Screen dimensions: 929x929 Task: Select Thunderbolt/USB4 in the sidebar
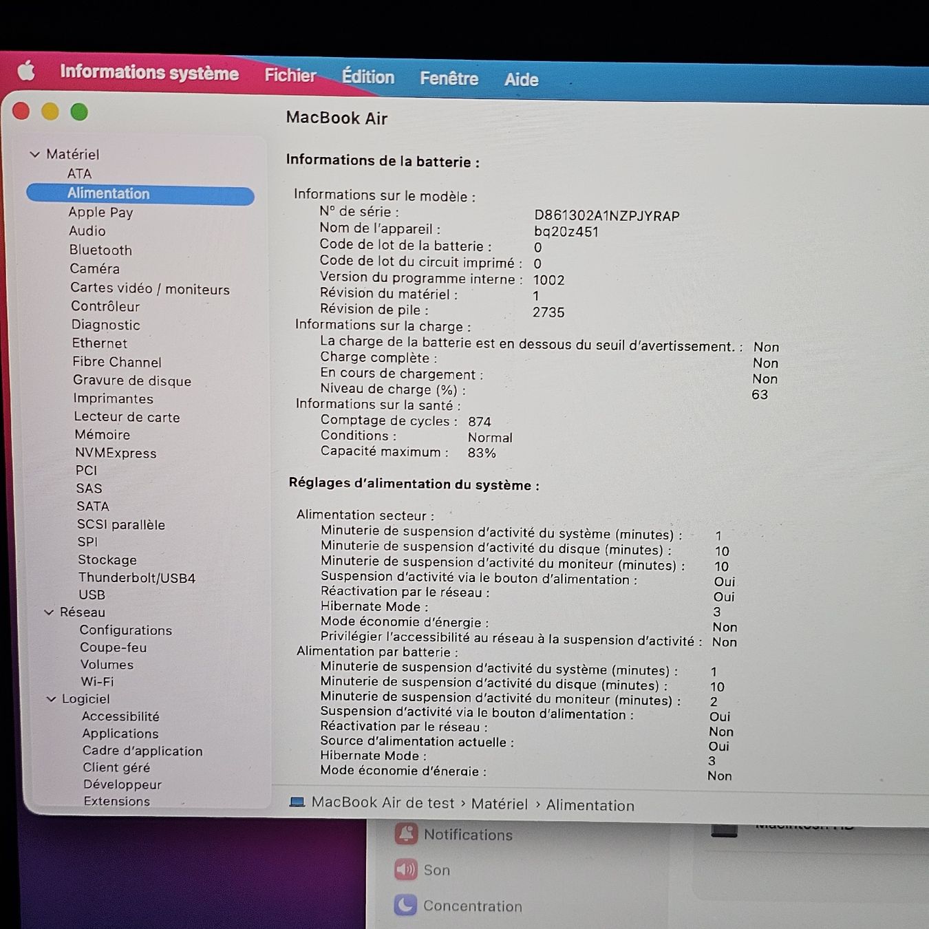pyautogui.click(x=137, y=577)
